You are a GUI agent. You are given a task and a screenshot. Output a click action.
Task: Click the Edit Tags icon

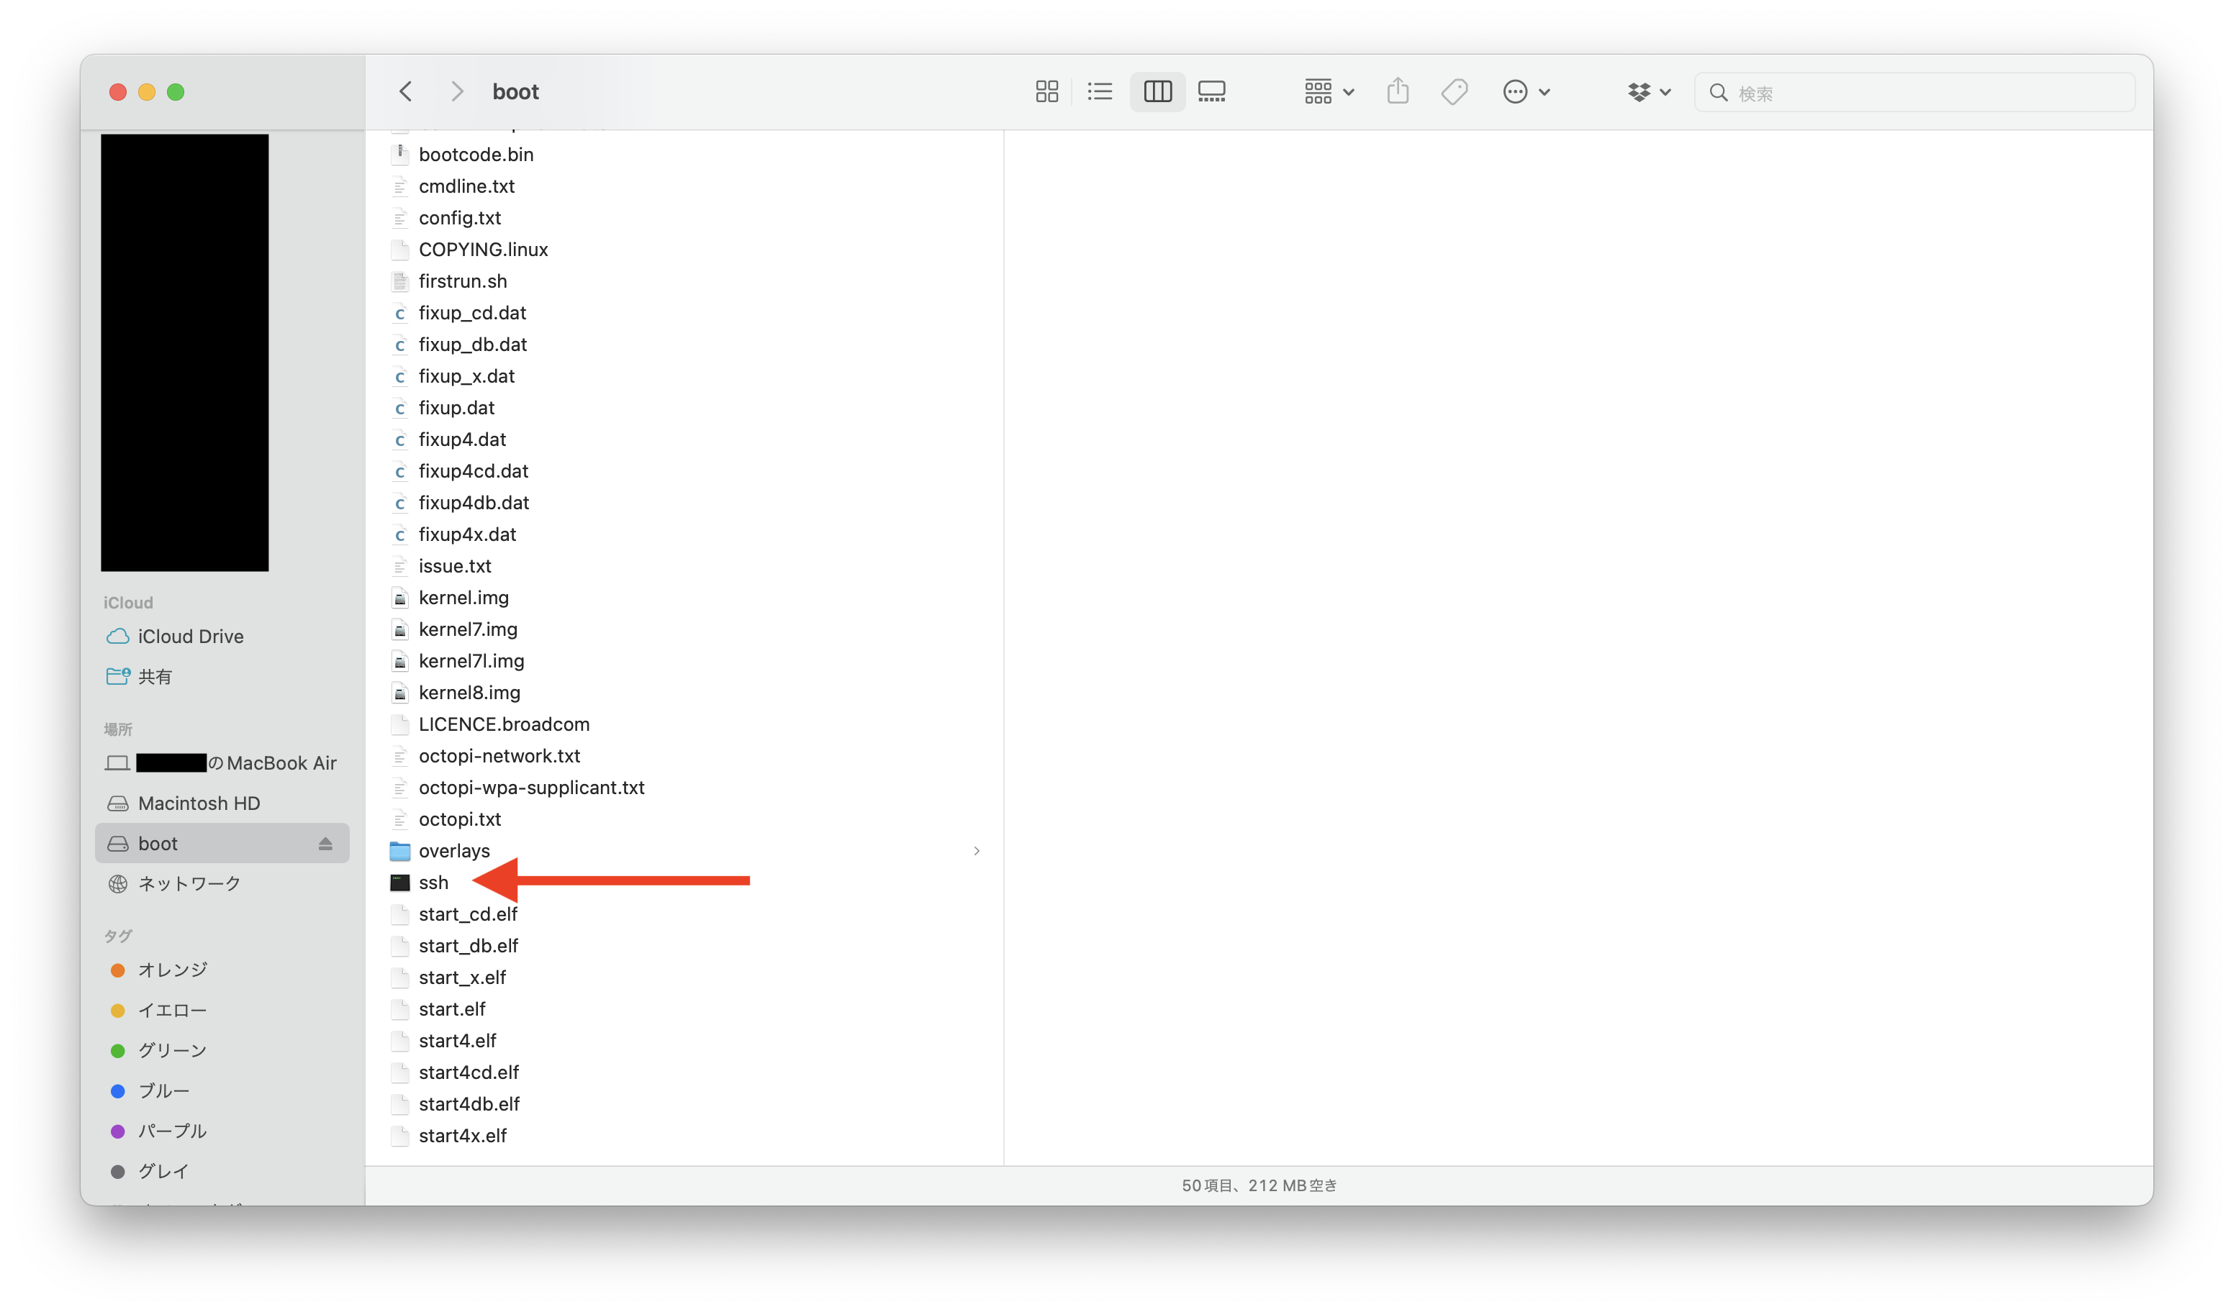pos(1455,91)
